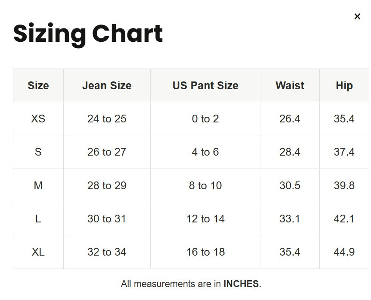Click the Hip column header
The width and height of the screenshot is (371, 300).
tap(344, 86)
